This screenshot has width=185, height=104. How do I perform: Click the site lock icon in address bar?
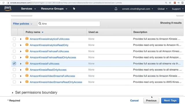pyautogui.click(x=8, y=3)
